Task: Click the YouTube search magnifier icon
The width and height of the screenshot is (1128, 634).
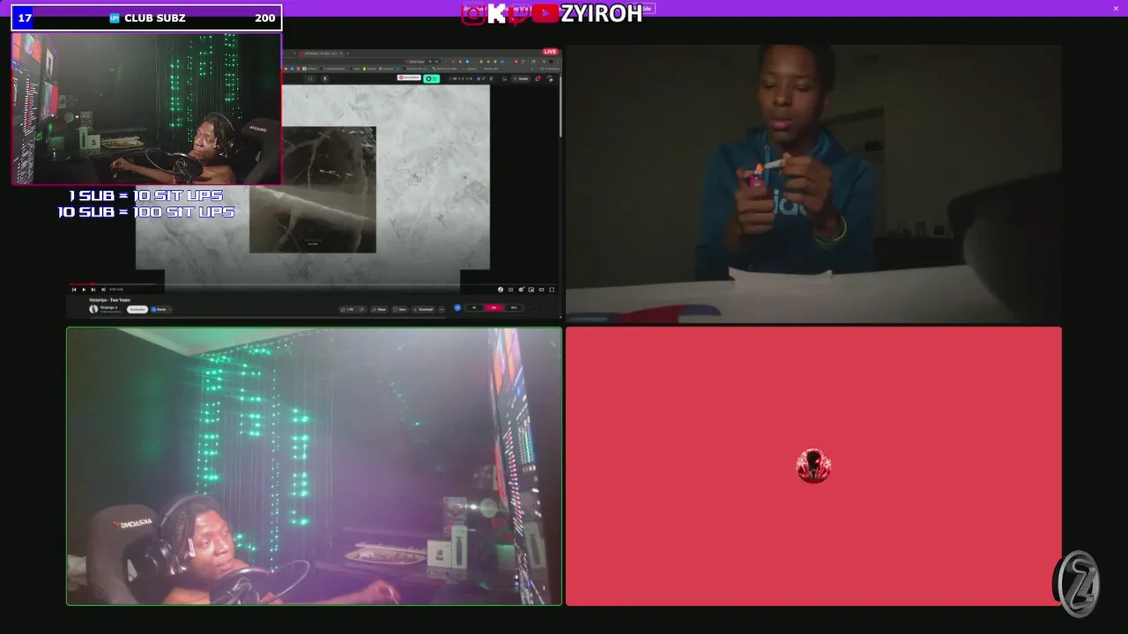Action: click(x=310, y=78)
